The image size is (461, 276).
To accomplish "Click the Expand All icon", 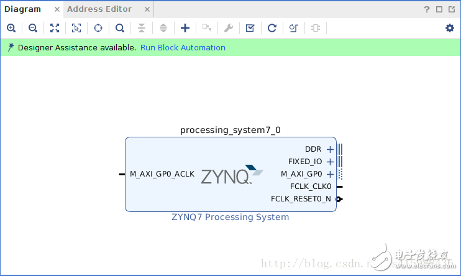I will coord(163,28).
